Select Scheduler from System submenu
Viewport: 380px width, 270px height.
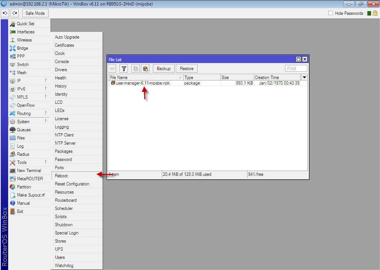(77, 208)
